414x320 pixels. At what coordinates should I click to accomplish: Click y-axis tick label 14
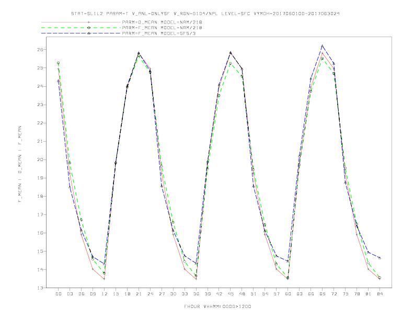coord(40,270)
